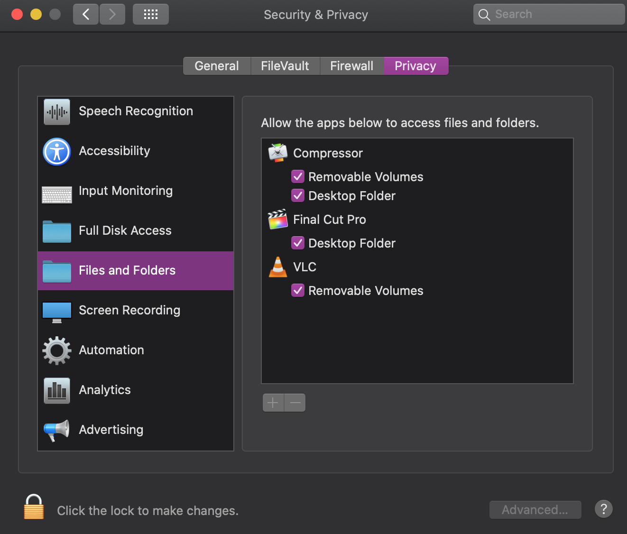Image resolution: width=627 pixels, height=534 pixels.
Task: Click the magnifying glass search icon
Action: click(x=484, y=15)
